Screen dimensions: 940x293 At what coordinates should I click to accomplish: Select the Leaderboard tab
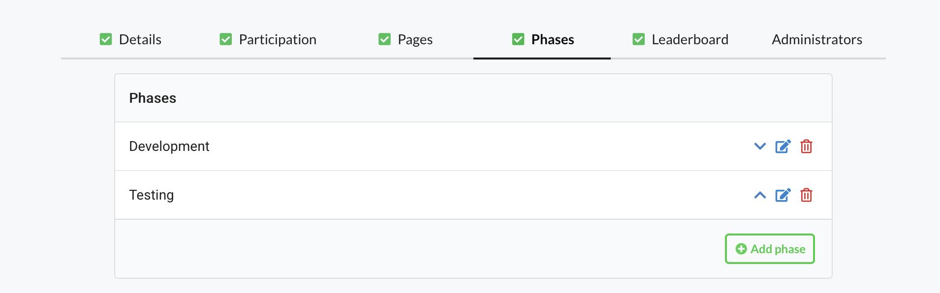click(690, 39)
